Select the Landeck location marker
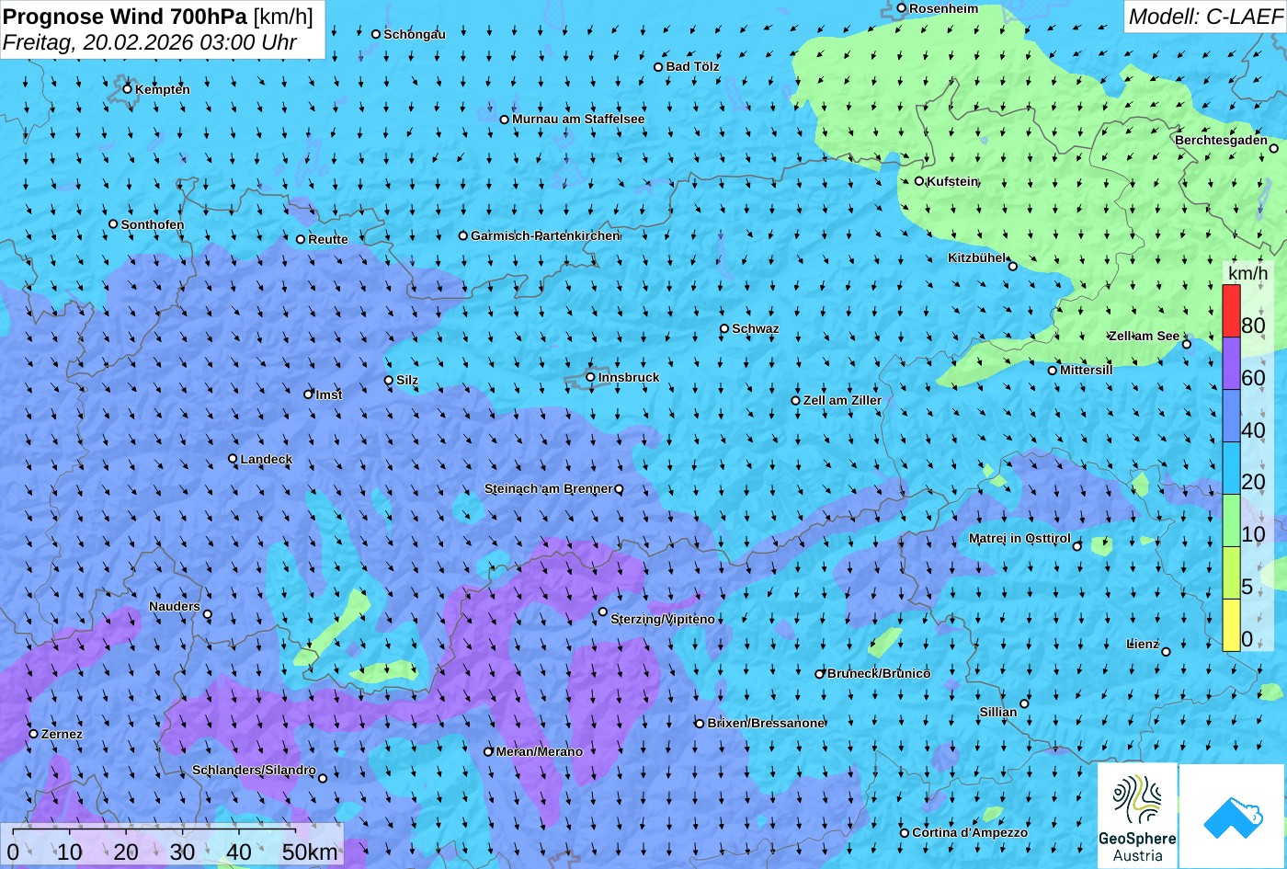 coord(233,459)
